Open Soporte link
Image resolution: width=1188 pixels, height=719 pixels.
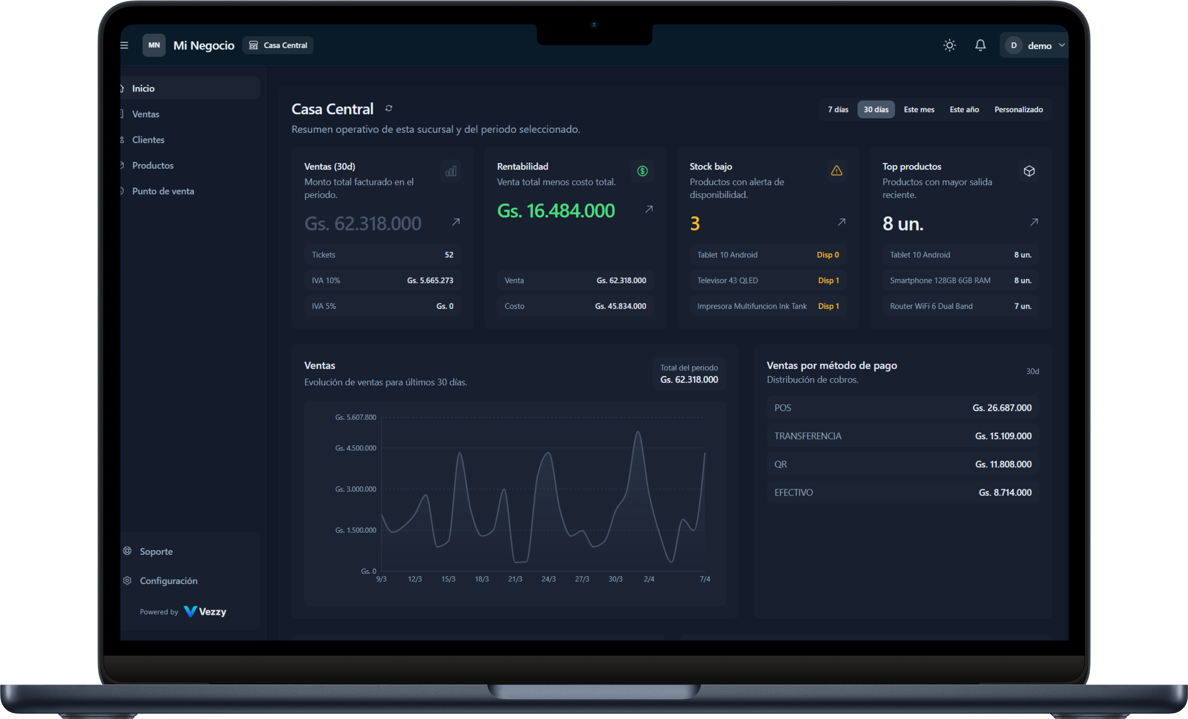point(156,551)
